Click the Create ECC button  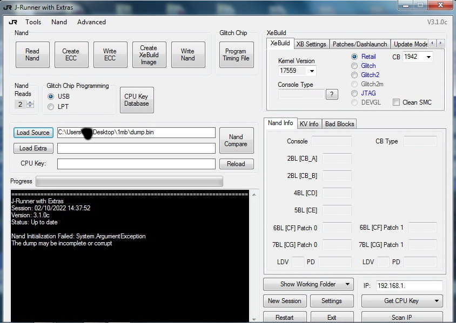(71, 54)
